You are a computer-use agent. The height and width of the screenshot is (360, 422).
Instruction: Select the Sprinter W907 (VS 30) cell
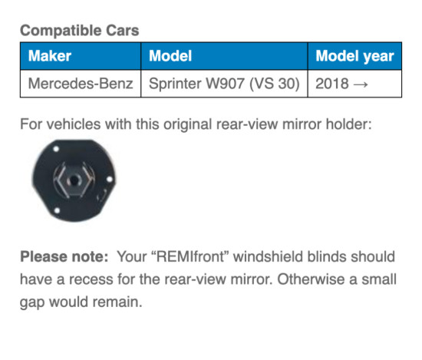pos(224,84)
